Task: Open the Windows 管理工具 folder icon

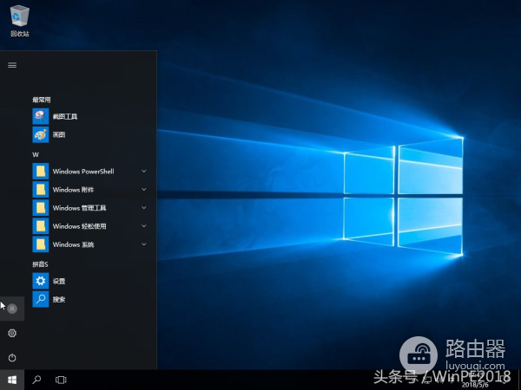Action: click(41, 208)
